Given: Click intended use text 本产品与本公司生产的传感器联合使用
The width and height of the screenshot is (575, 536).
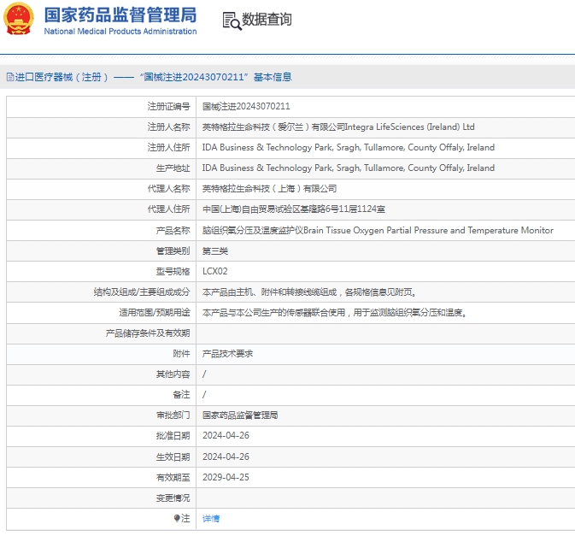Looking at the screenshot, I should click(334, 313).
